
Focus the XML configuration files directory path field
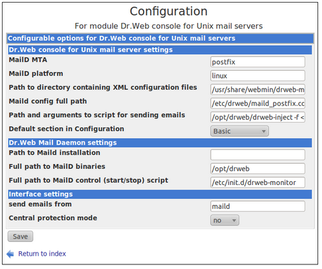pyautogui.click(x=258, y=90)
